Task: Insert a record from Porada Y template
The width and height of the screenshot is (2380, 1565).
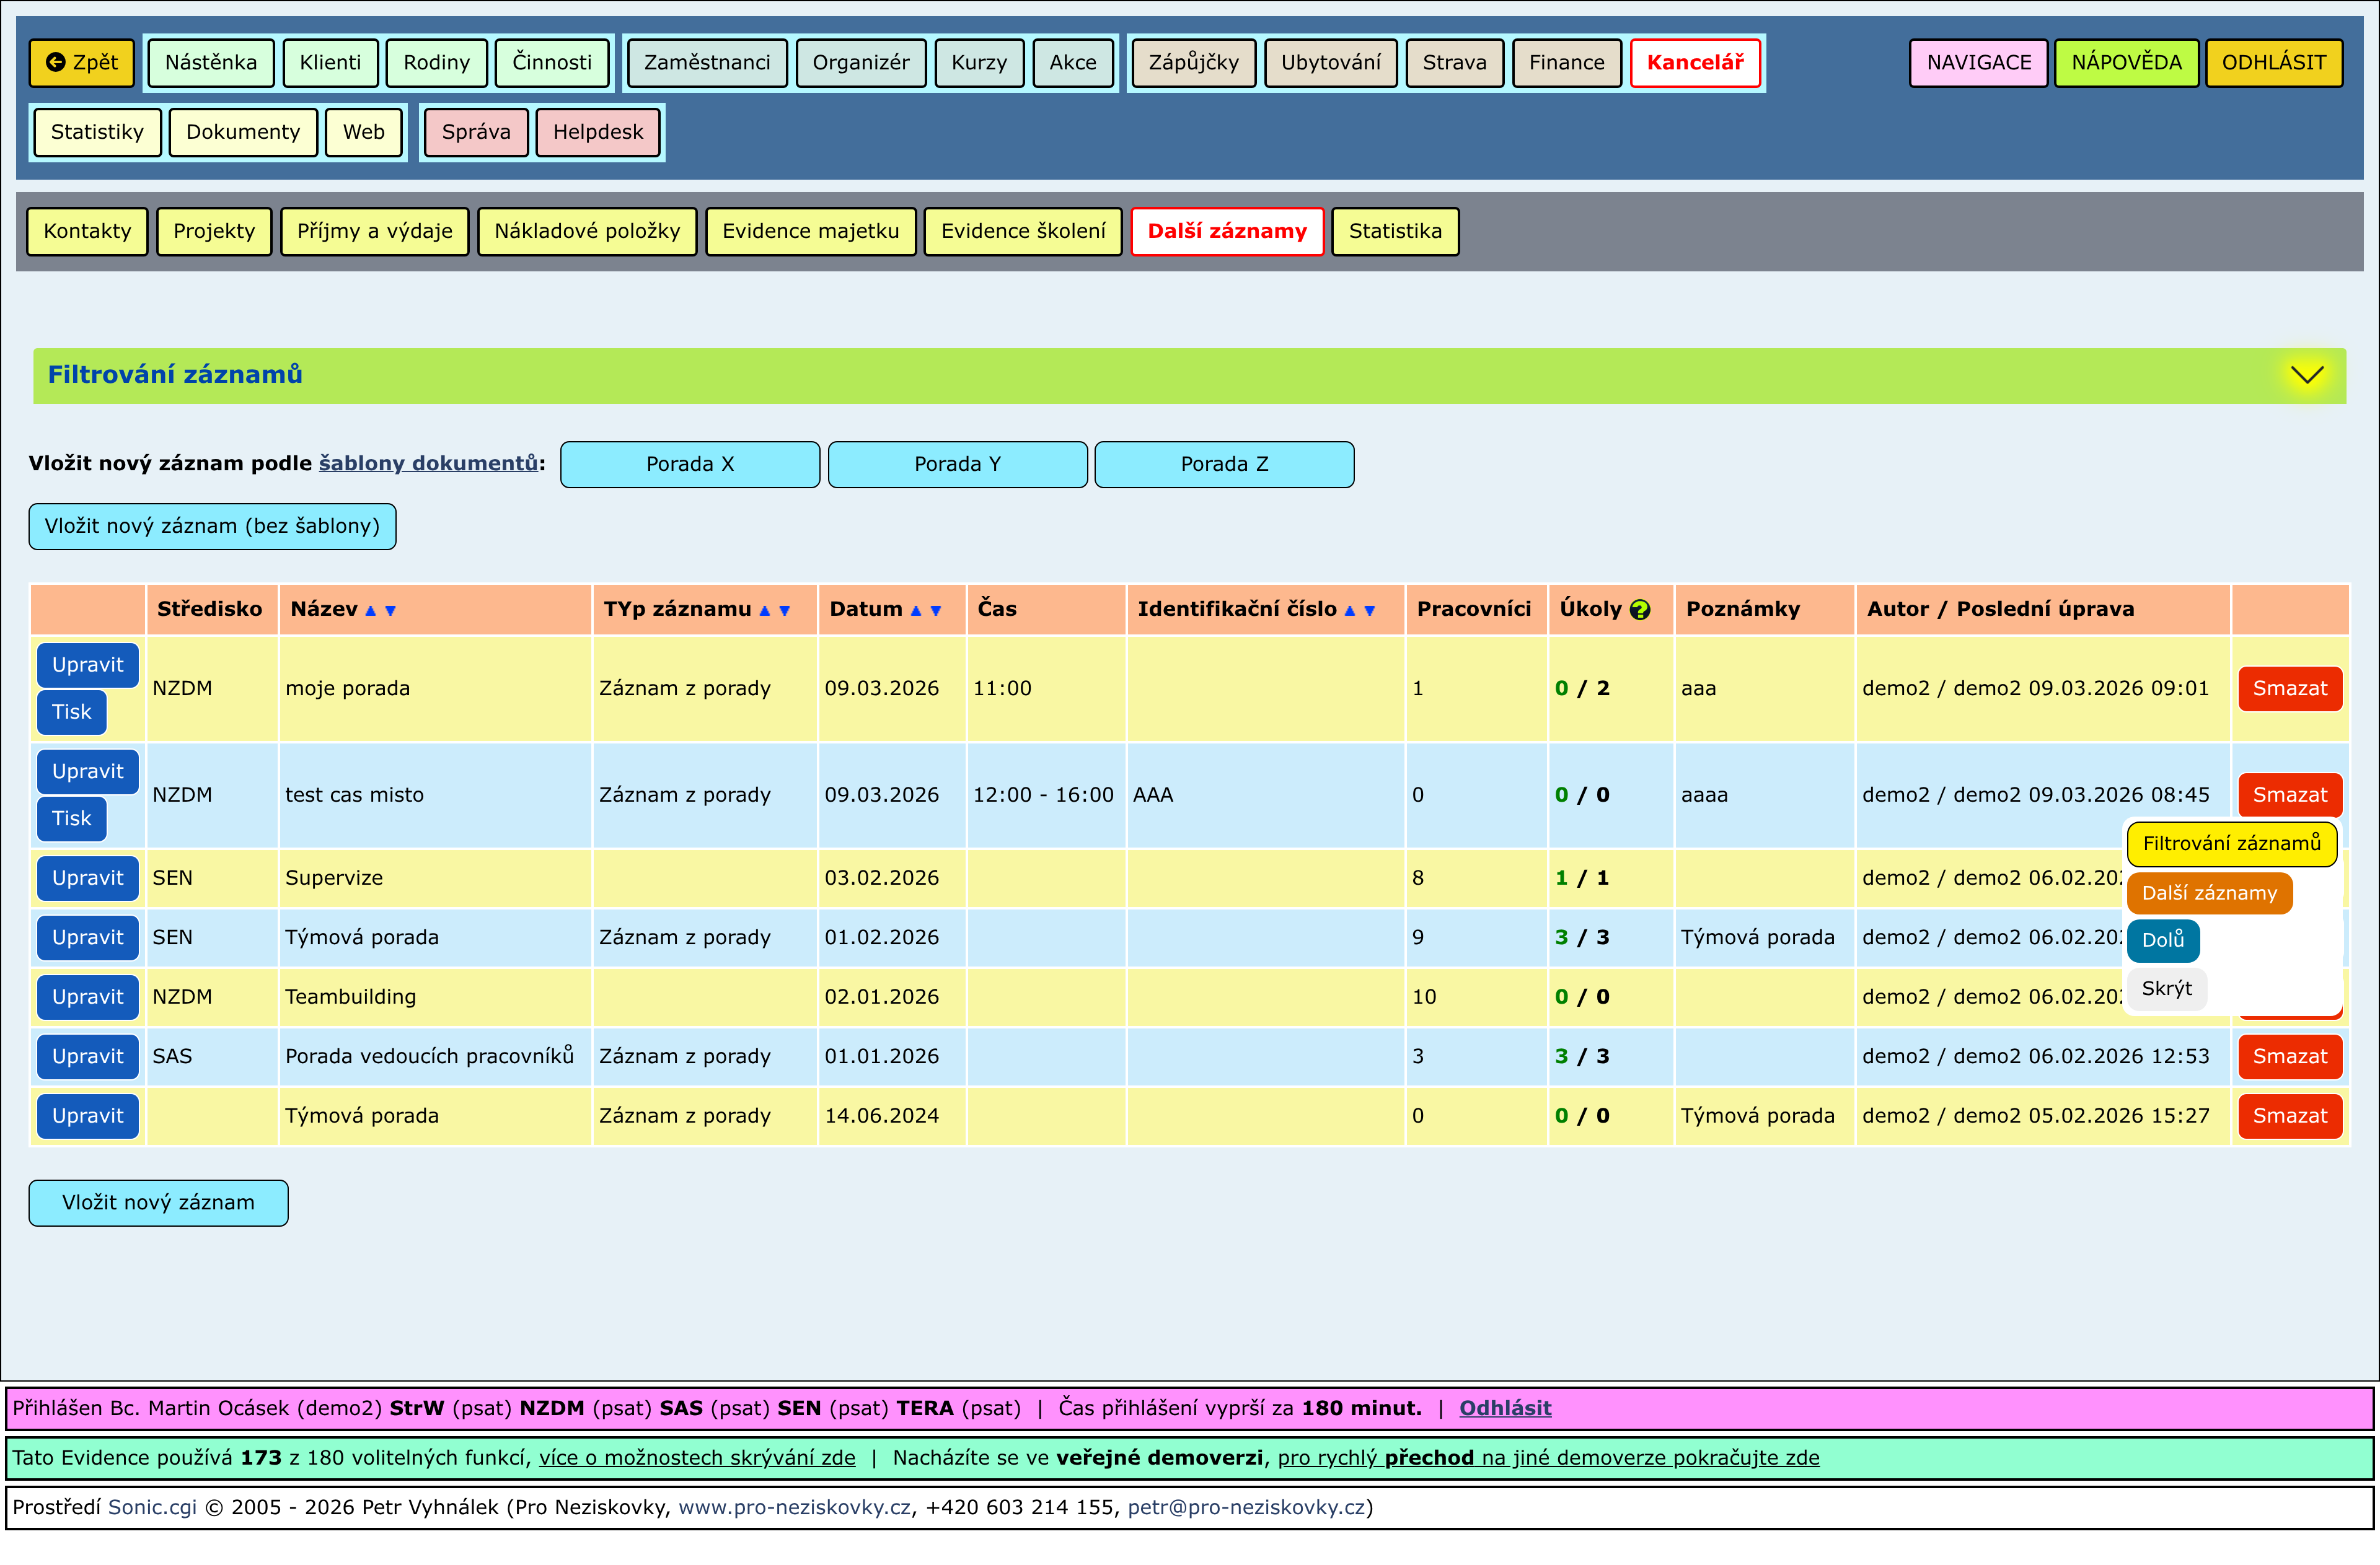Action: [957, 463]
